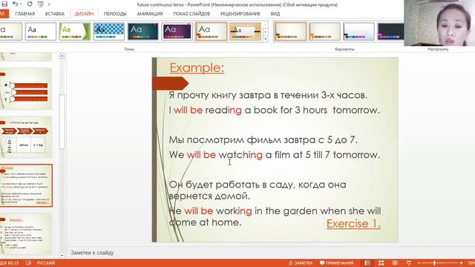
Task: Start slideshow from beginning in Quick Access toolbar
Action: coord(41,4)
